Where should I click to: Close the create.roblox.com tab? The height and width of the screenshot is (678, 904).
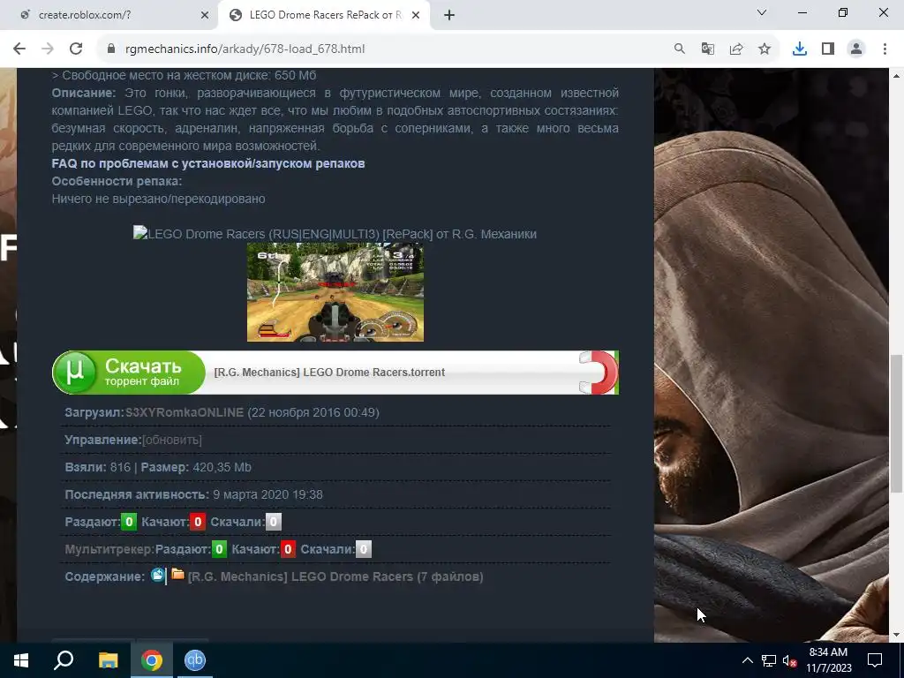click(205, 15)
